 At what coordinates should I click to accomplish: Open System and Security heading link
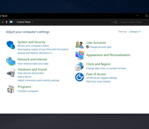click(x=32, y=42)
